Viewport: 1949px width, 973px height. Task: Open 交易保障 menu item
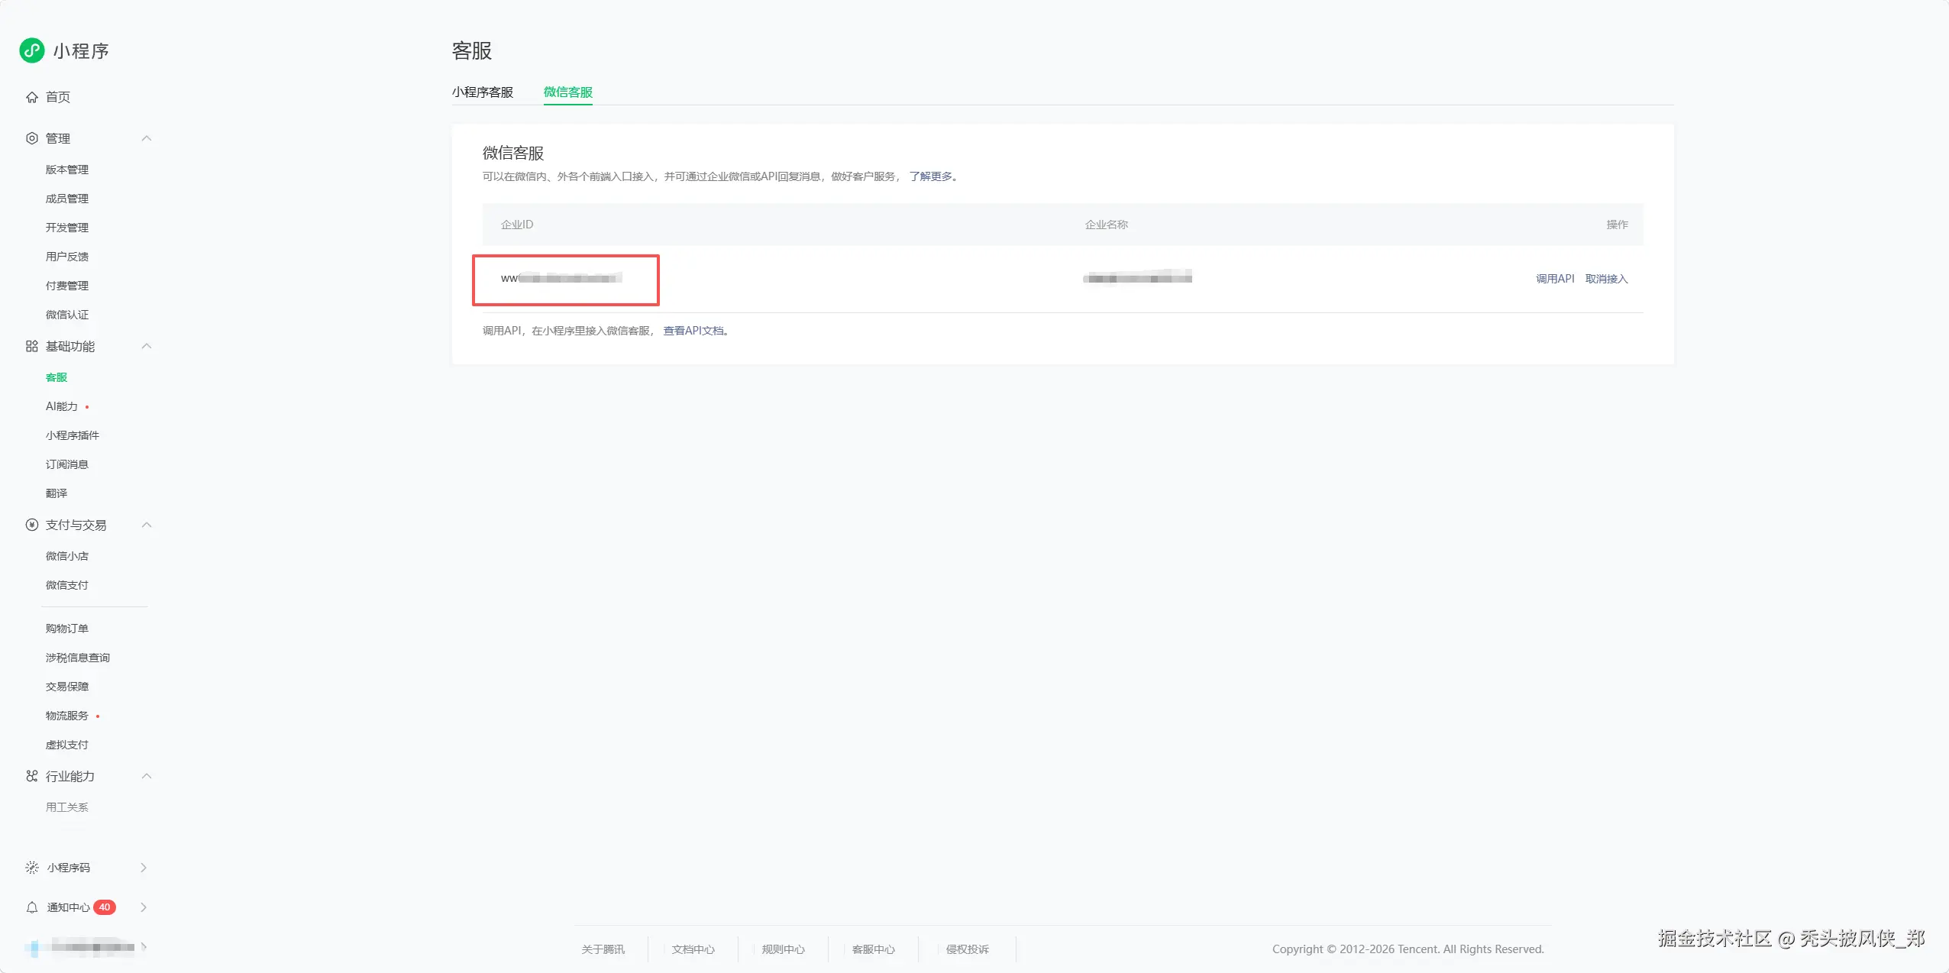pos(67,687)
